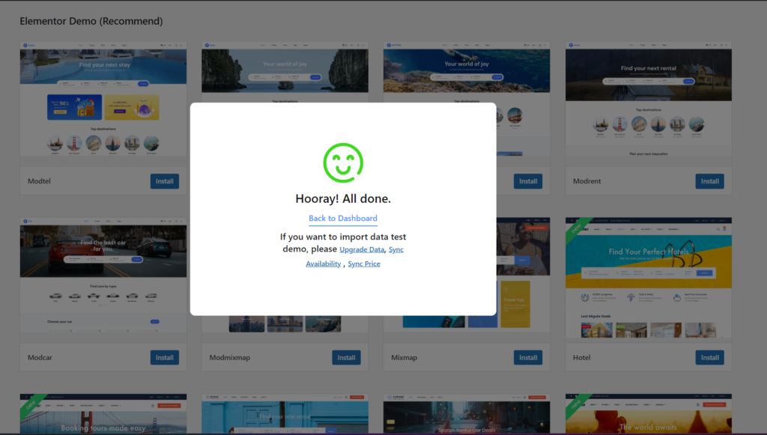Install the Modcar demo
The width and height of the screenshot is (767, 435).
pos(164,357)
